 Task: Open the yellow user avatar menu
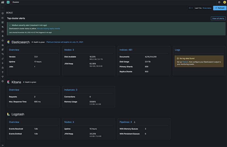225,2
